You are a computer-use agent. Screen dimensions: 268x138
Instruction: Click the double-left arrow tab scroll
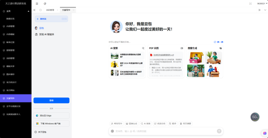(x=34, y=10)
